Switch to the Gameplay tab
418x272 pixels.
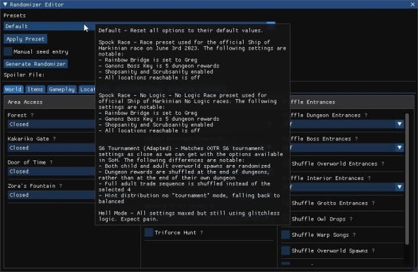tap(62, 89)
